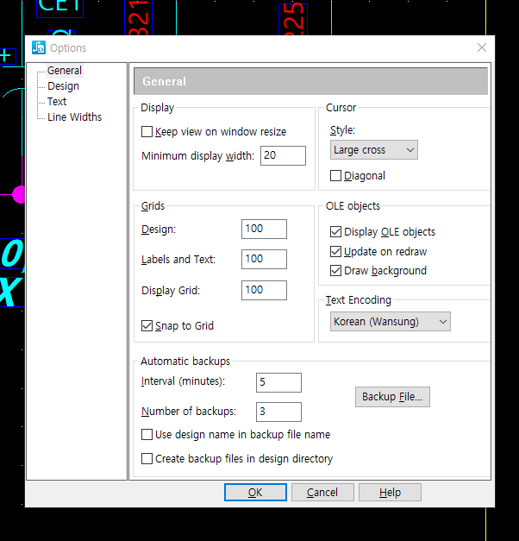Image resolution: width=519 pixels, height=541 pixels.
Task: Toggle Update on redraw option
Action: tap(336, 252)
